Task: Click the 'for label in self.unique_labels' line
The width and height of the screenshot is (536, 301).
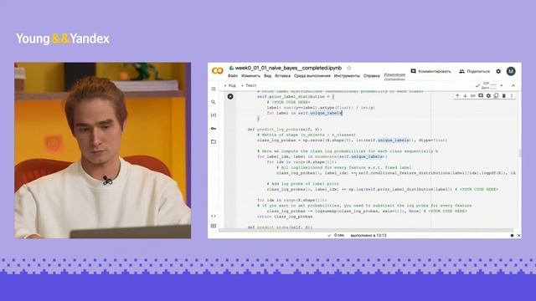Action: click(x=304, y=113)
